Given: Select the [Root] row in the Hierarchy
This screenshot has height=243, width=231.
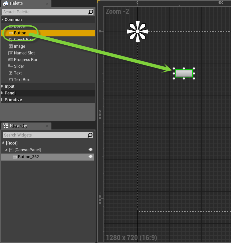Looking at the screenshot, I should tap(48, 143).
